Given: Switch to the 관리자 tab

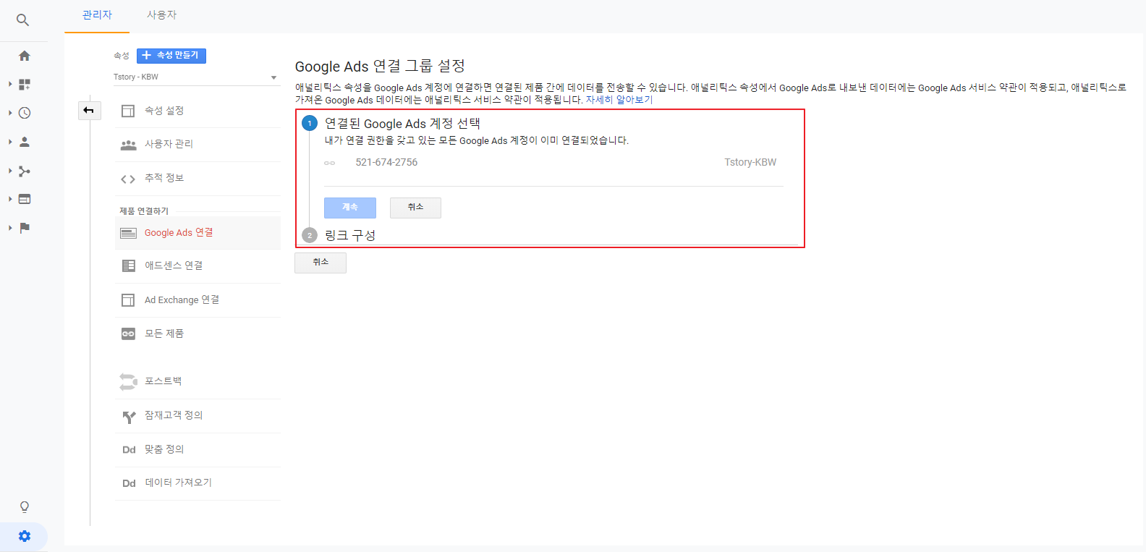Looking at the screenshot, I should pos(97,15).
